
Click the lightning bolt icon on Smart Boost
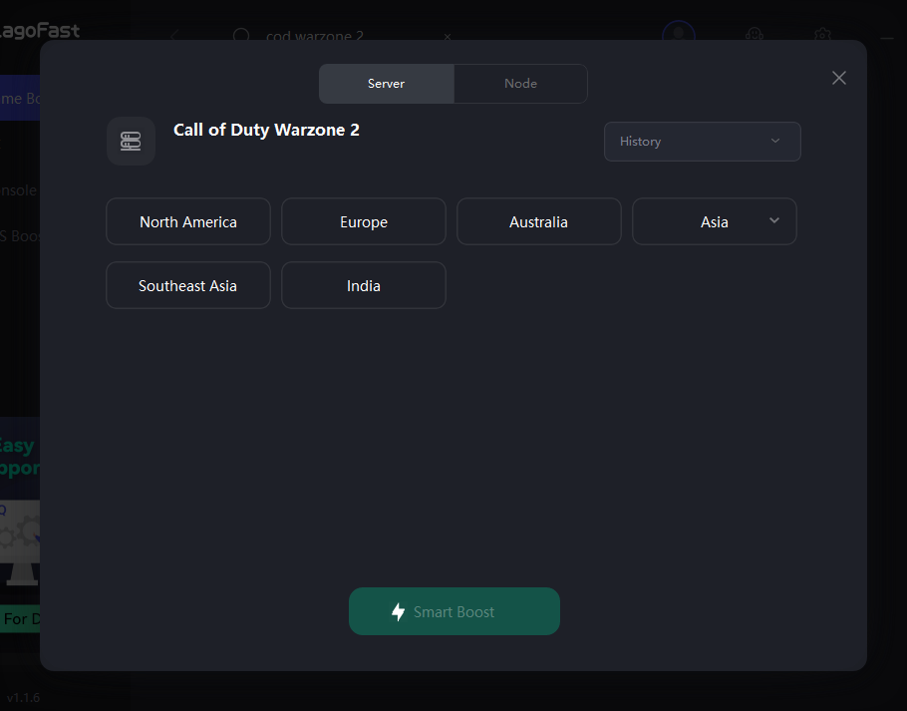[398, 611]
